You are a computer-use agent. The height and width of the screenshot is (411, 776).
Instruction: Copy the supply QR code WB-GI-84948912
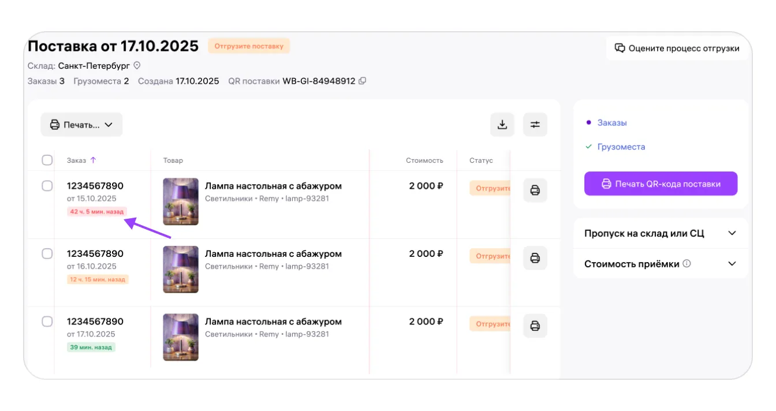(362, 81)
